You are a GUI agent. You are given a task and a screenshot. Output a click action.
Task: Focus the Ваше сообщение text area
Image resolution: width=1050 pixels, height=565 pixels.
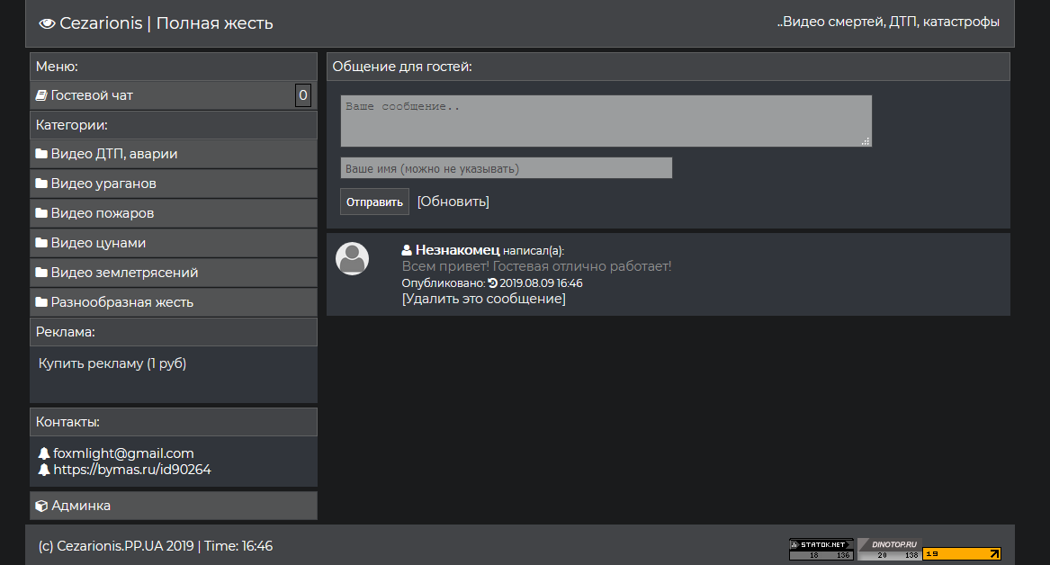pyautogui.click(x=606, y=121)
